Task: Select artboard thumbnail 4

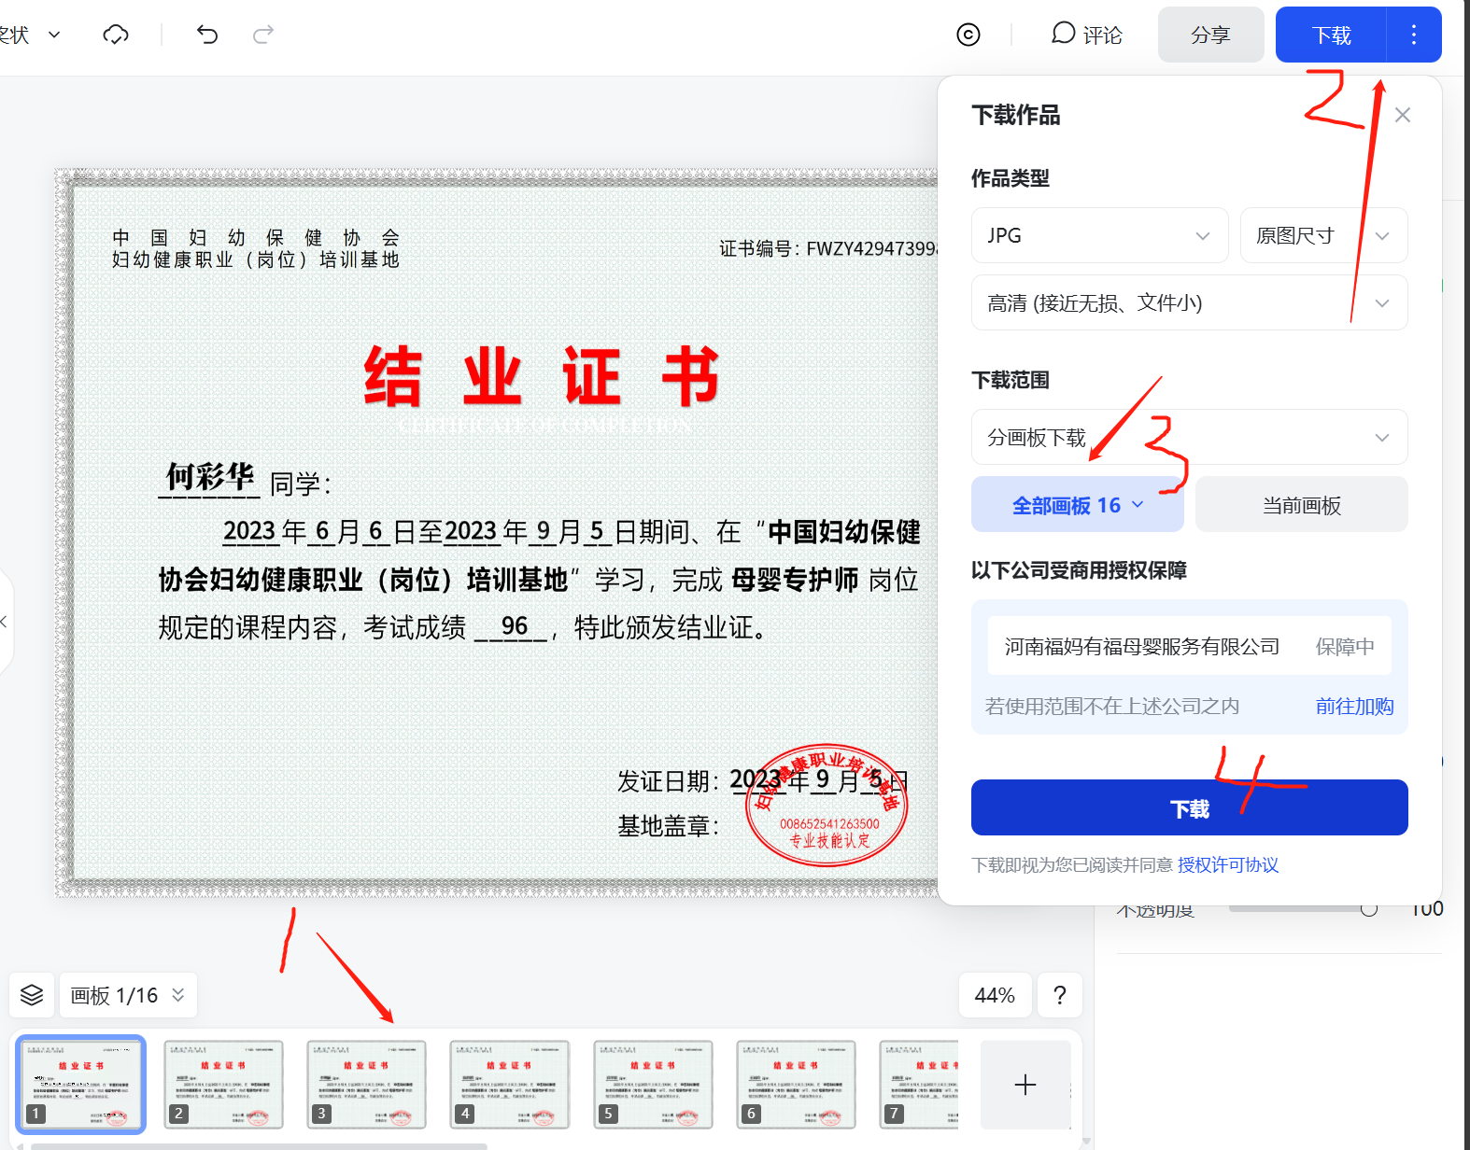Action: click(510, 1084)
